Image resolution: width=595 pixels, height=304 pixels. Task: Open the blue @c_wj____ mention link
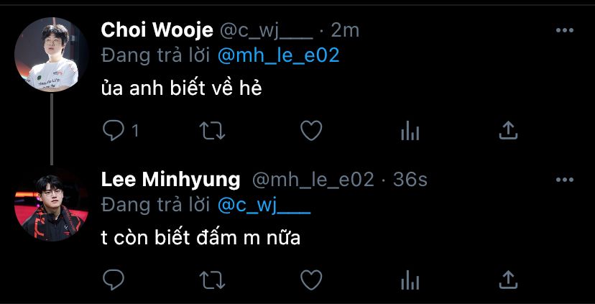264,206
